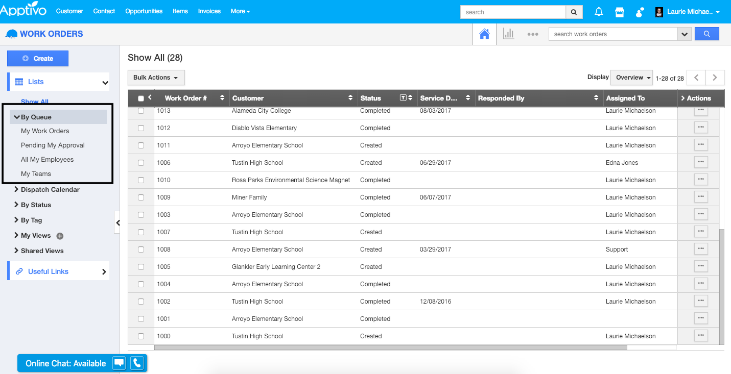Image resolution: width=731 pixels, height=374 pixels.
Task: Open the Invoices menu item
Action: (209, 11)
